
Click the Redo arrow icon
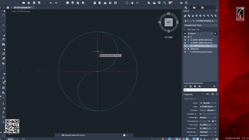pos(56,3)
